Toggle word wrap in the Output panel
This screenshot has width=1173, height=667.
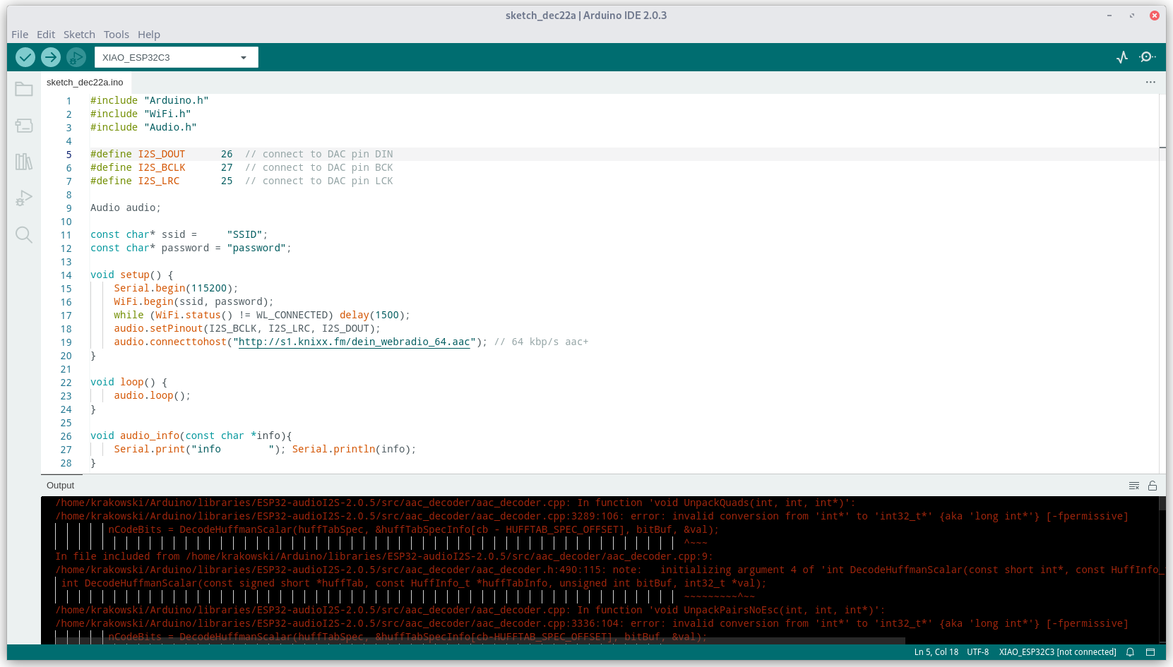tap(1134, 486)
